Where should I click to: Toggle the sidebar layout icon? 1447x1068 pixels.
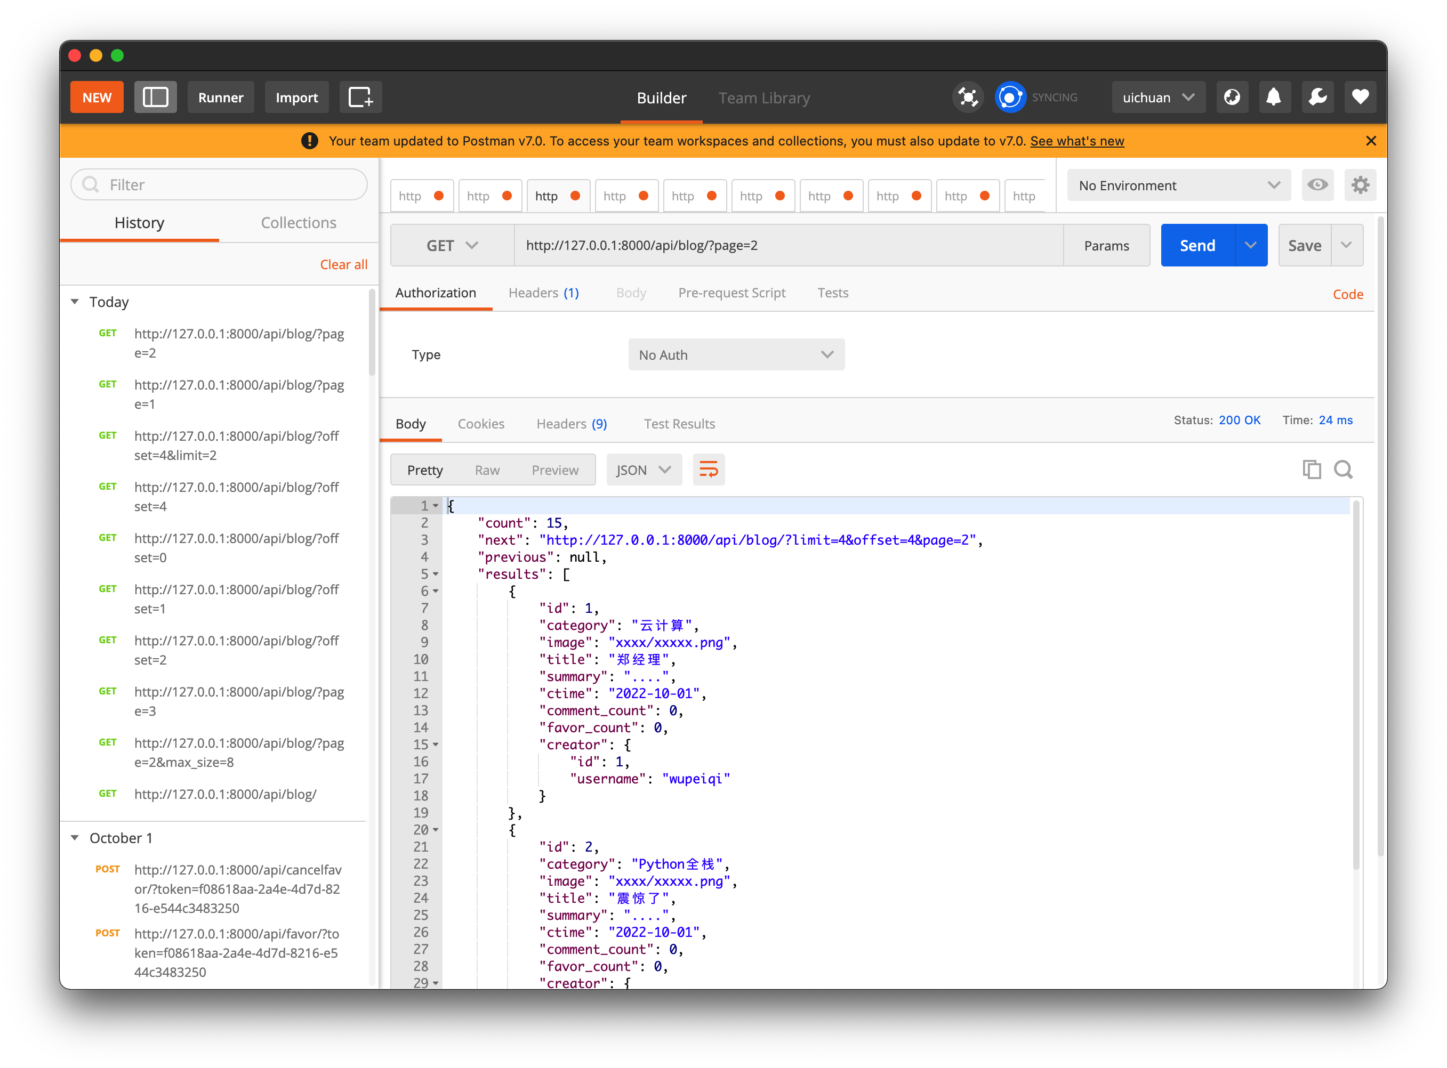coord(155,98)
